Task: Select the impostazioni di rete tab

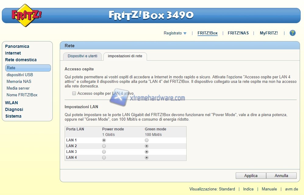Action: [125, 56]
